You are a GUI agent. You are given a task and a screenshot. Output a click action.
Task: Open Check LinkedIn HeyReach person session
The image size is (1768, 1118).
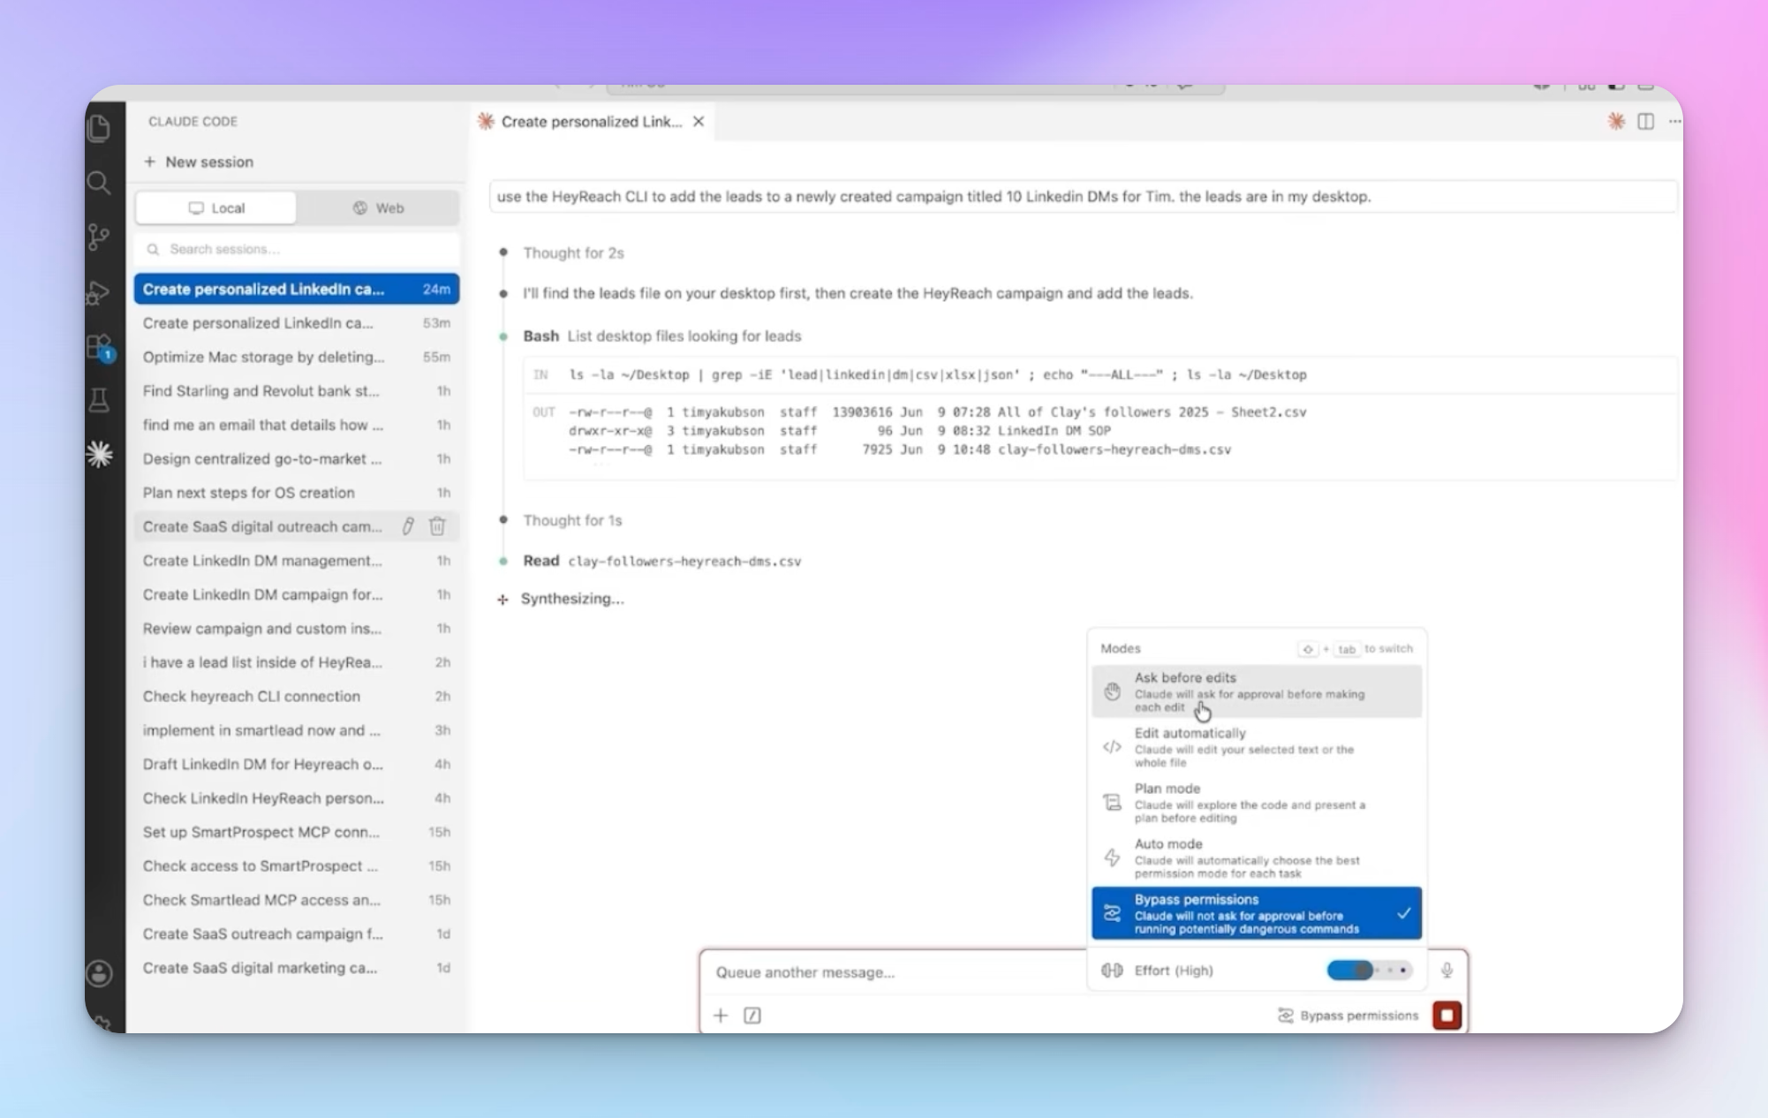[297, 798]
